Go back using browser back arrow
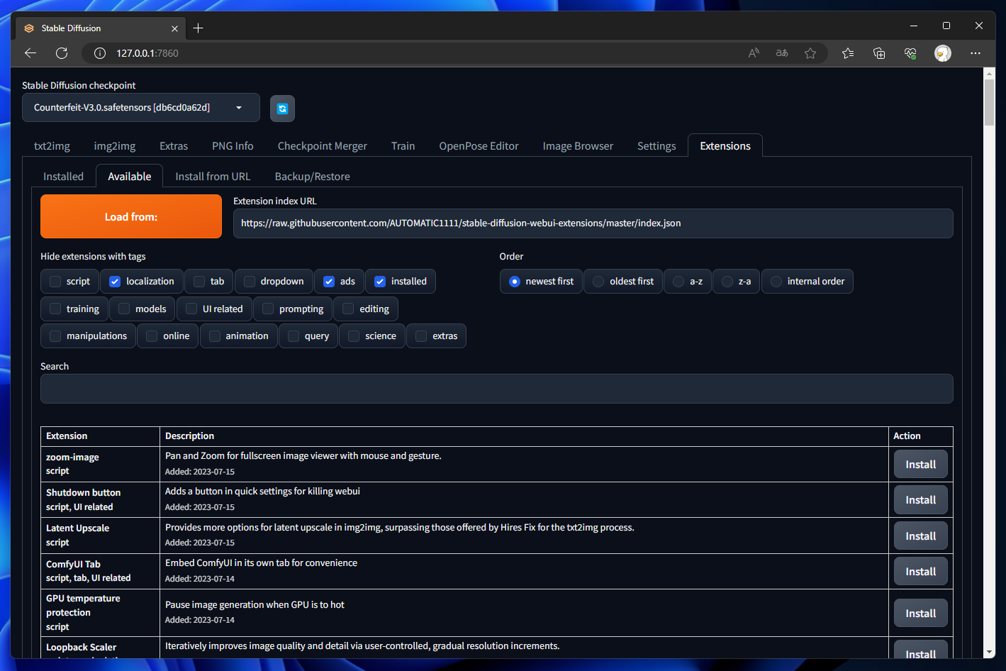The height and width of the screenshot is (671, 1006). pyautogui.click(x=30, y=53)
